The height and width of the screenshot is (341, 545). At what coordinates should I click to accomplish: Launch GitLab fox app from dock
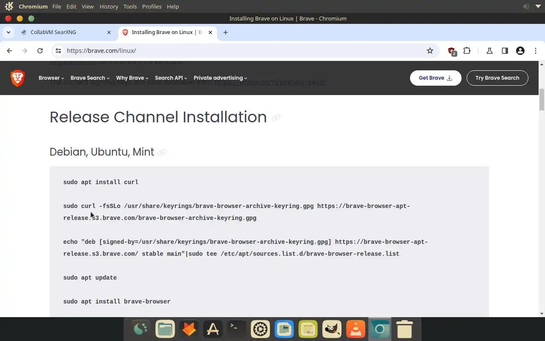coord(189,329)
